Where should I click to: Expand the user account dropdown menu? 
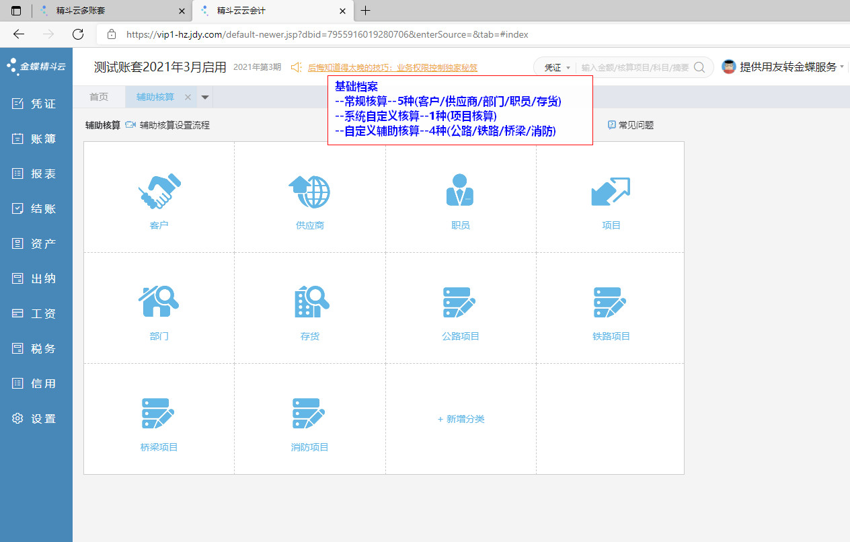click(x=841, y=67)
